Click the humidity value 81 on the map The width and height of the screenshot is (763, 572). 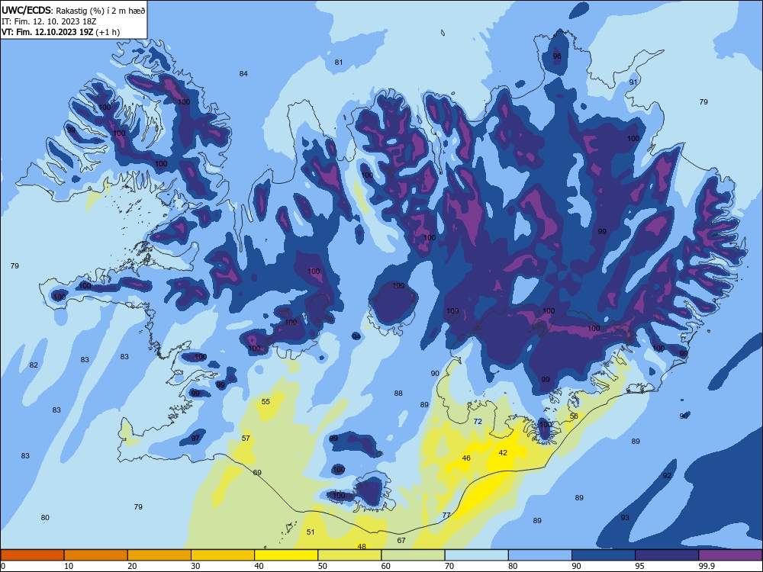(x=339, y=63)
